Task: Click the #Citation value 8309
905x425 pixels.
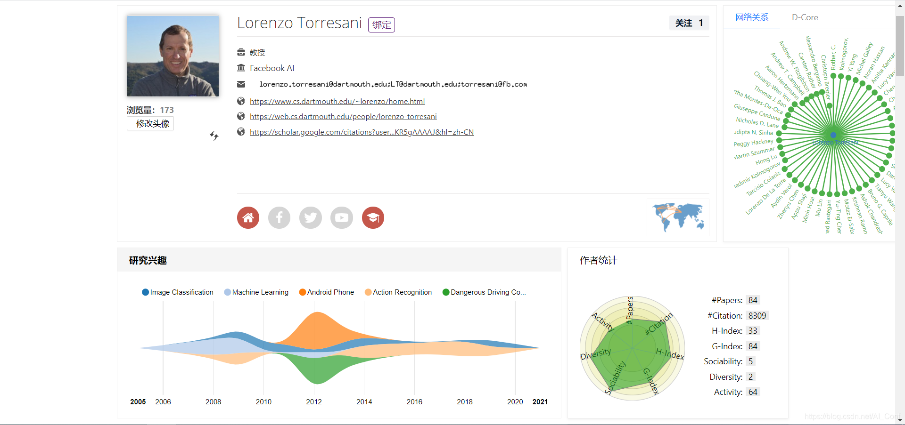Action: (x=757, y=315)
